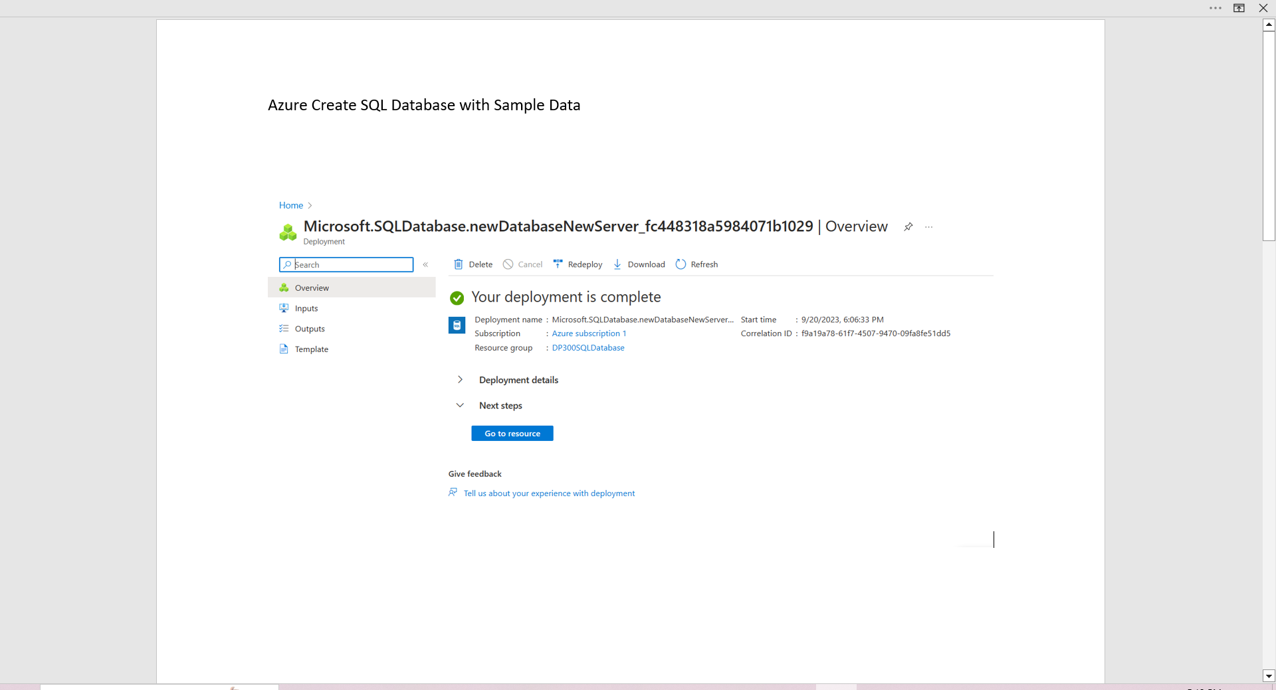Pin the deployment overview page
This screenshot has width=1276, height=690.
tap(908, 227)
